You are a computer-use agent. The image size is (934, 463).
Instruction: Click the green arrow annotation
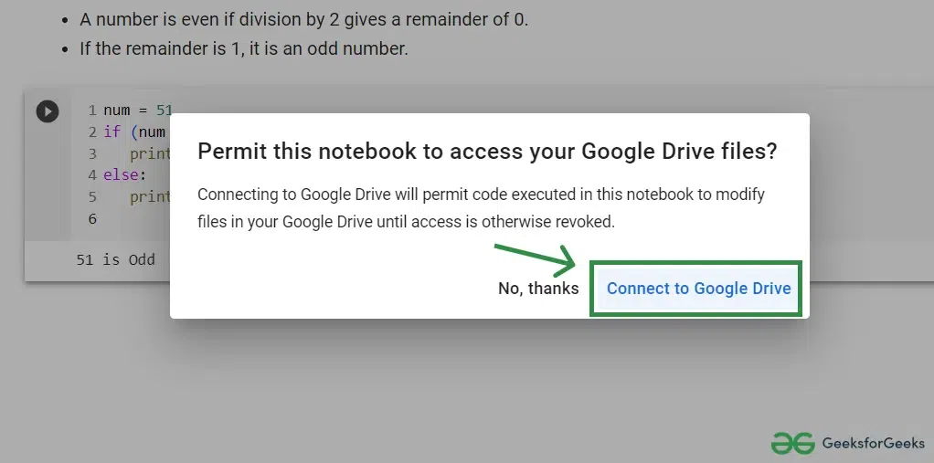pos(535,259)
